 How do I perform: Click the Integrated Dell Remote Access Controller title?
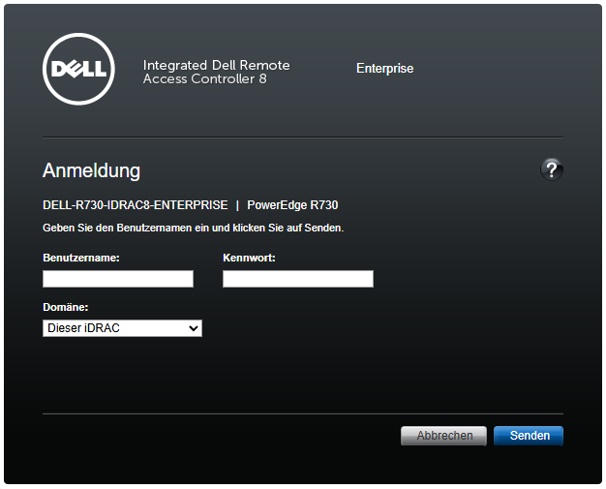(x=216, y=72)
